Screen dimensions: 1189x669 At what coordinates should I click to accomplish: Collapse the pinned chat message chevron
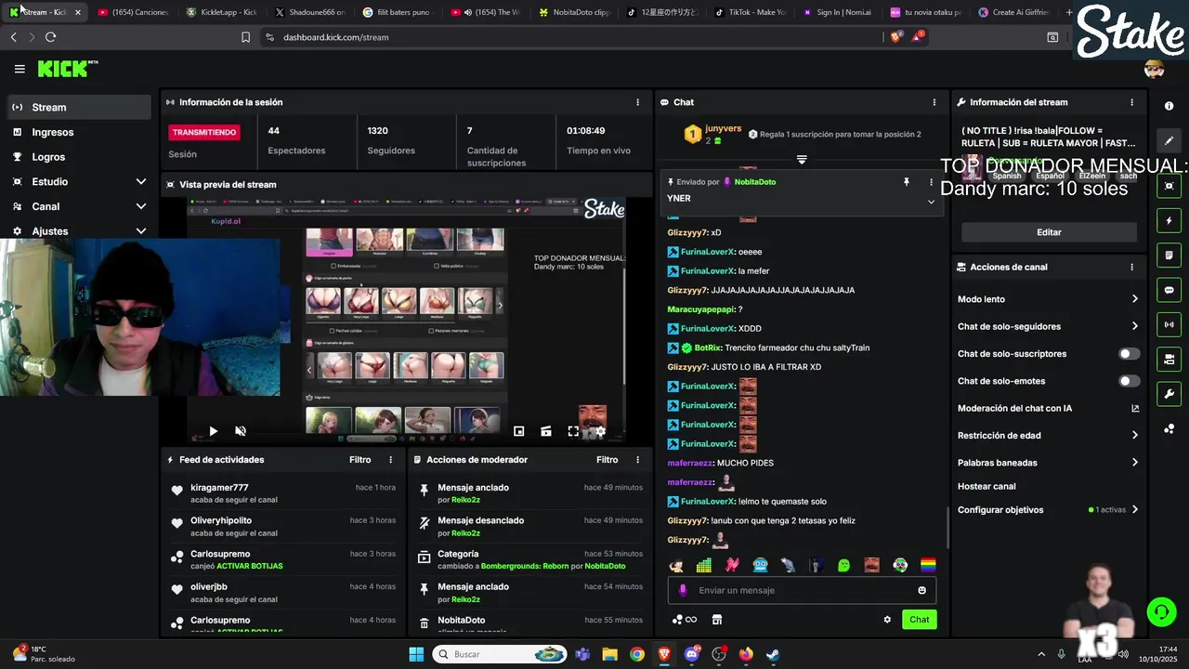click(x=931, y=202)
